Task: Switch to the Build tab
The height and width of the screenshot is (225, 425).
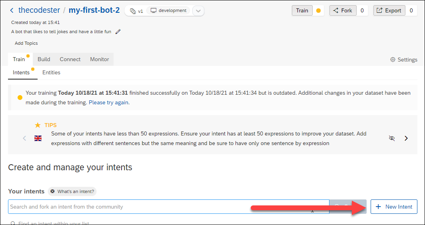Action: [44, 60]
